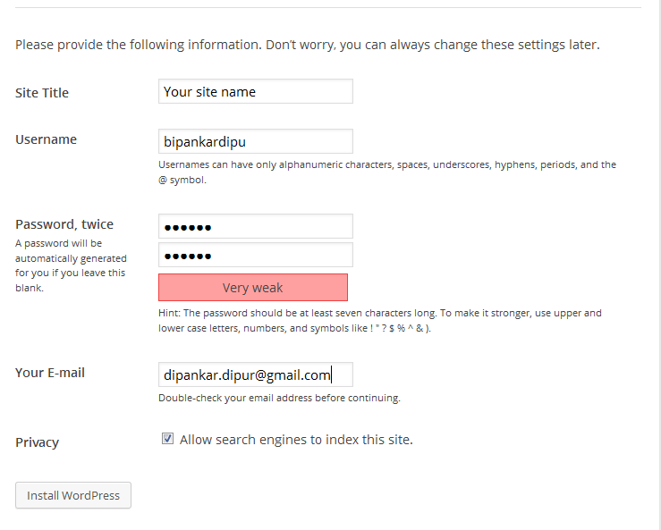Click the "Password, twice" label
Screen dimensions: 661x530
[x=64, y=224]
